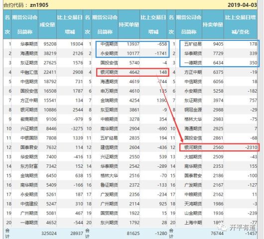Select volume cell 18792

pyautogui.click(x=50, y=82)
